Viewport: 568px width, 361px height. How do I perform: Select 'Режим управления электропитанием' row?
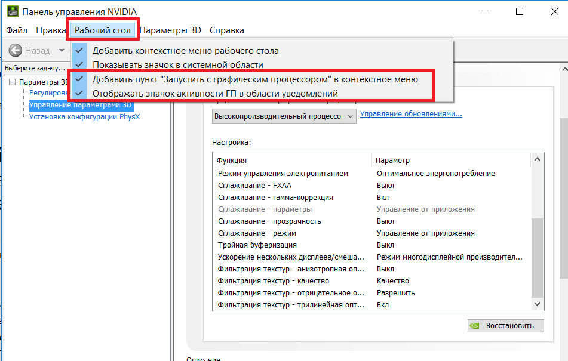click(371, 173)
